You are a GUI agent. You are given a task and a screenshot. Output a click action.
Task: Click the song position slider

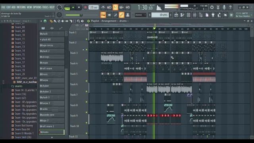(82, 15)
